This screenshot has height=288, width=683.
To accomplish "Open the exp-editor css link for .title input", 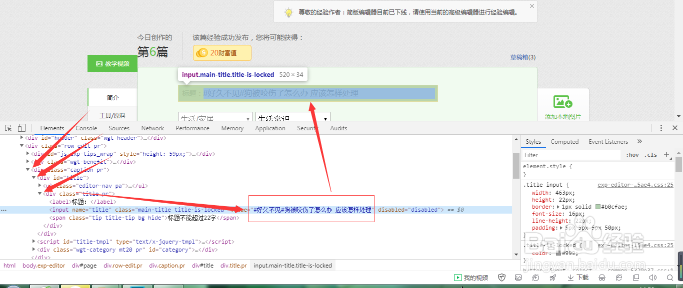I will 635,185.
